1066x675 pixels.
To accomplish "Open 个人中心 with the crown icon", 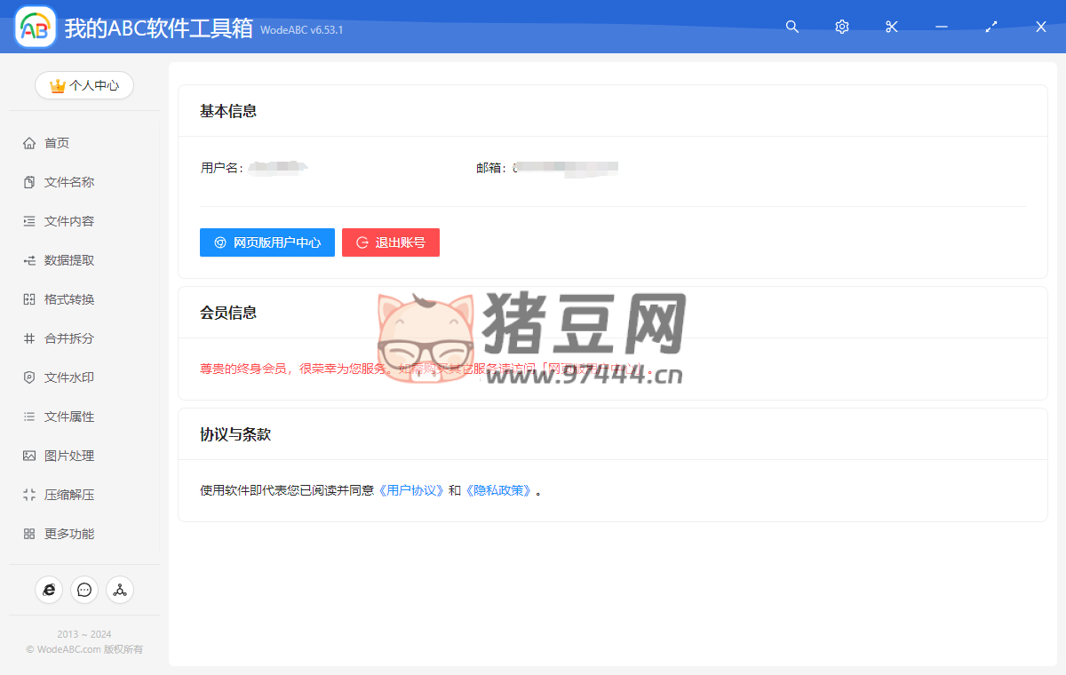I will coord(84,85).
